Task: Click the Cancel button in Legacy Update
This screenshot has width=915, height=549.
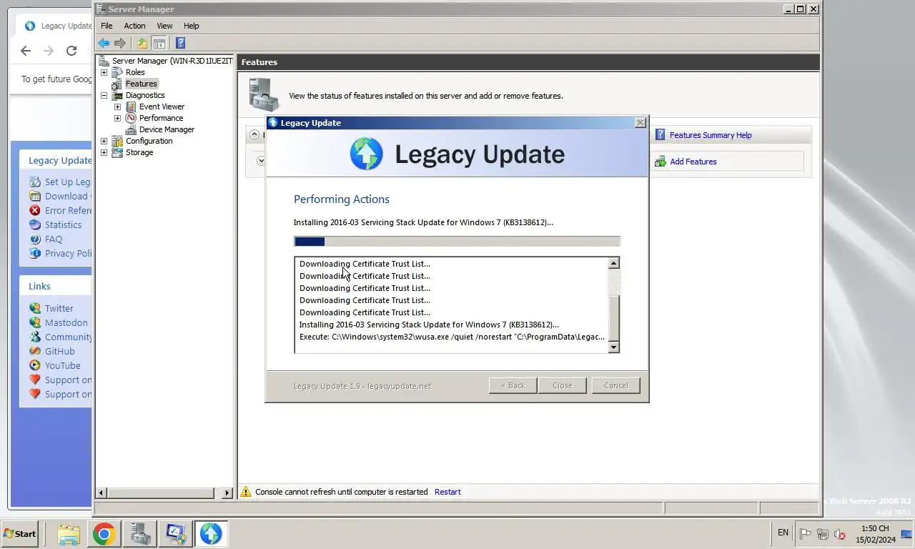Action: coord(615,385)
